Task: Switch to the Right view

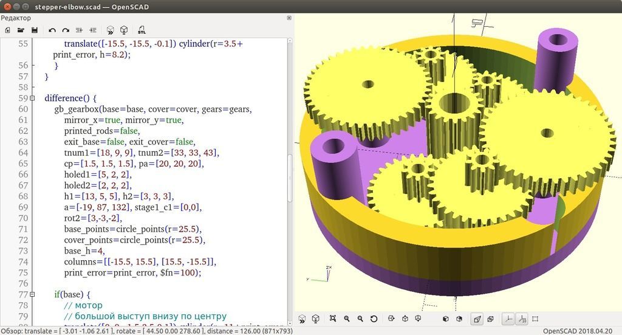Action: point(391,319)
